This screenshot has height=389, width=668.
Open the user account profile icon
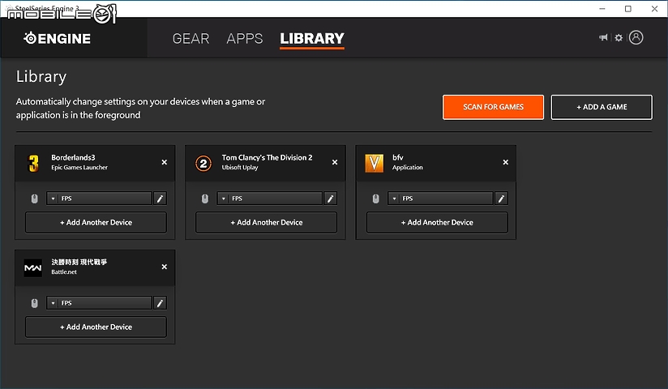coord(636,37)
